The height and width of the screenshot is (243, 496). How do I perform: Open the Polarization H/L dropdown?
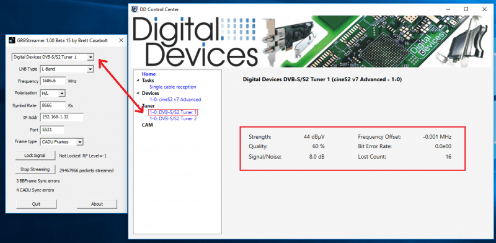pyautogui.click(x=62, y=94)
